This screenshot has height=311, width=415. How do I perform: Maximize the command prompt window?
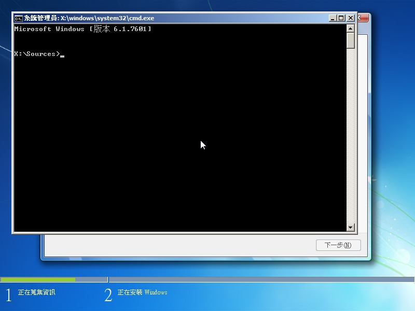341,18
